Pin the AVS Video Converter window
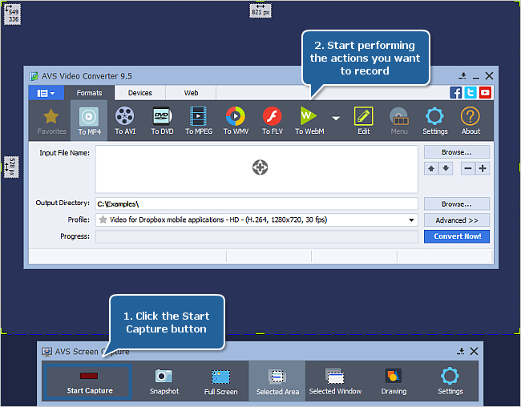The width and height of the screenshot is (521, 407). pos(462,76)
